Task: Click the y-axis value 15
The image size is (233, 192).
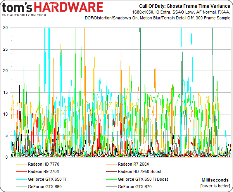Action: tap(5, 92)
